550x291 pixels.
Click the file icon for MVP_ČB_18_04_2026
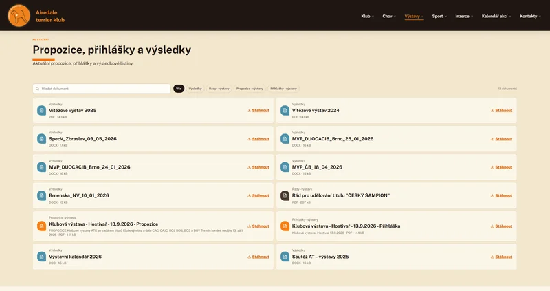tap(285, 167)
